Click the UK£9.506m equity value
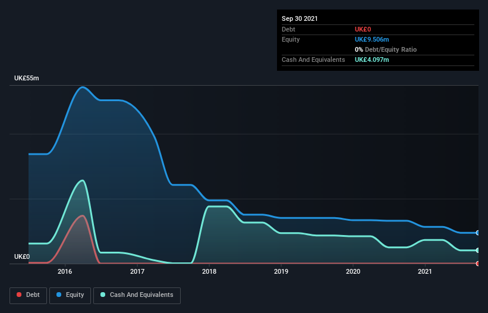Viewport: 488px width, 313px height. [x=372, y=39]
